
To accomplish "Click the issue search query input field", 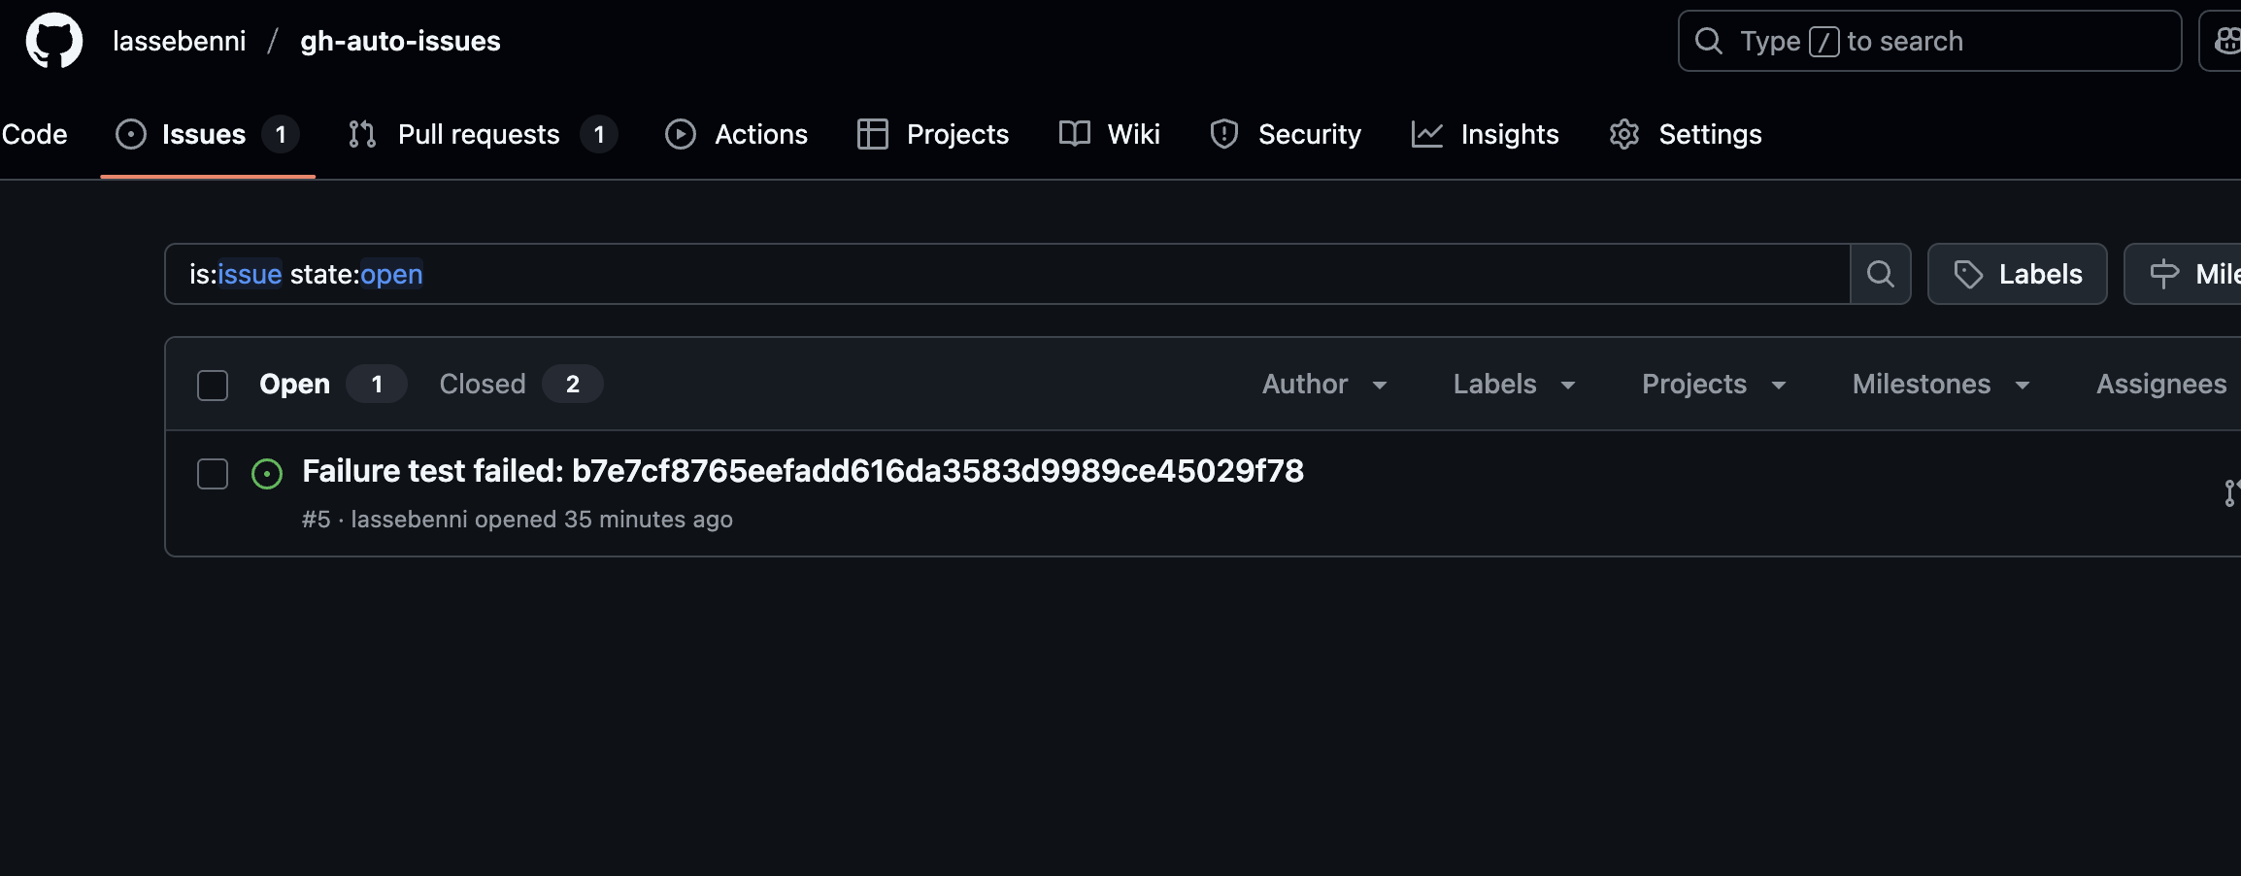I will 971,274.
